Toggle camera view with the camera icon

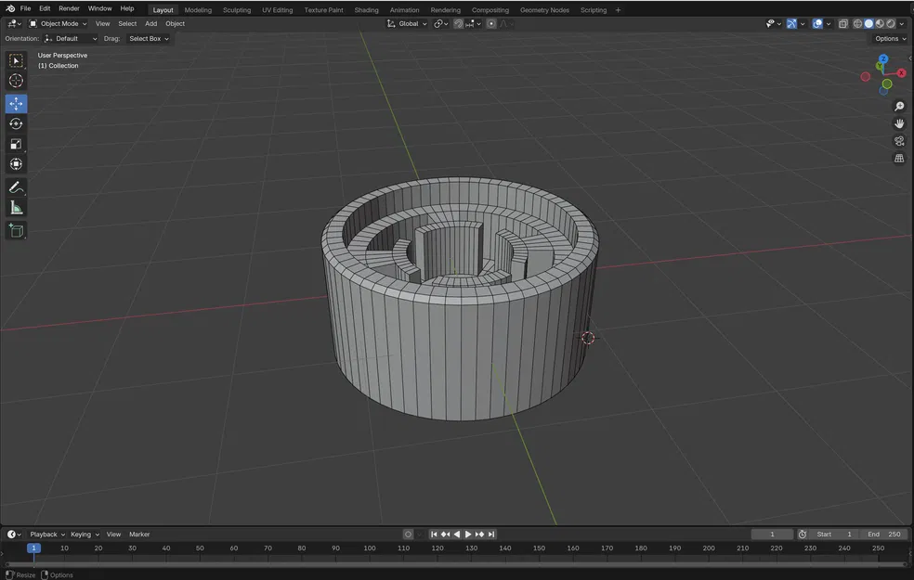(899, 141)
